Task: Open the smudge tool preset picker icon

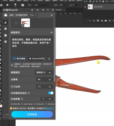Action: click(7, 5)
